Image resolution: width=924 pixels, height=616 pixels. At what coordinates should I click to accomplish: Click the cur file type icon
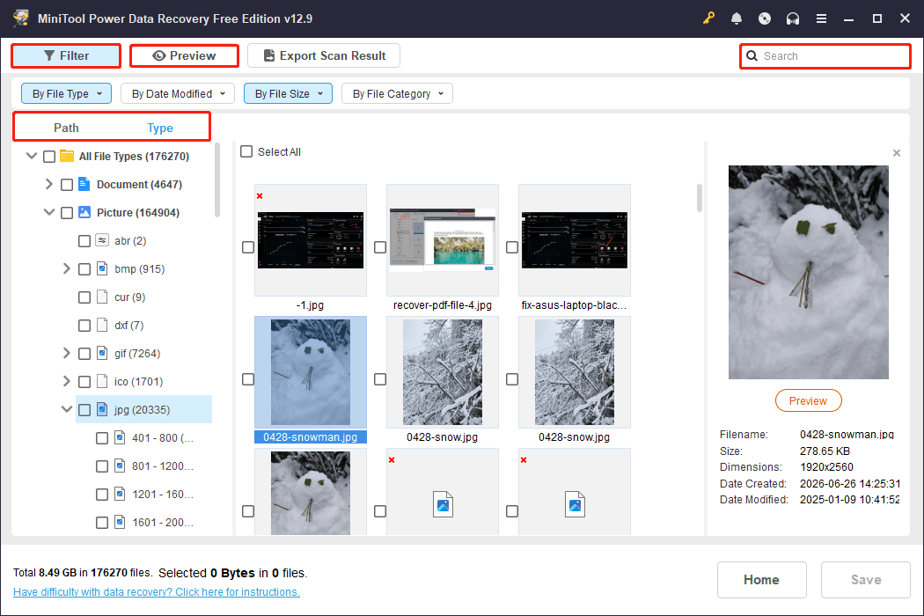pyautogui.click(x=102, y=297)
